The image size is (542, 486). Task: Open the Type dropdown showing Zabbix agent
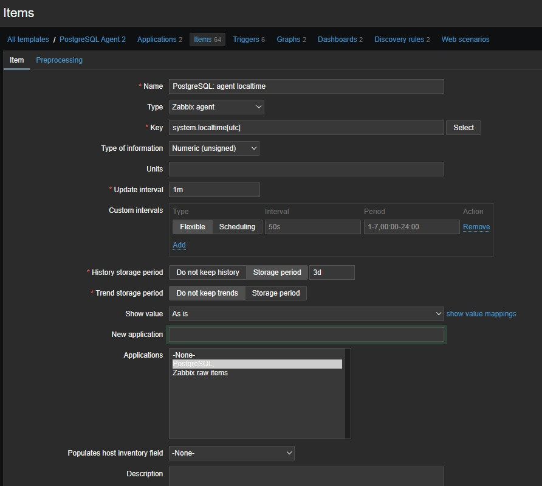click(216, 107)
